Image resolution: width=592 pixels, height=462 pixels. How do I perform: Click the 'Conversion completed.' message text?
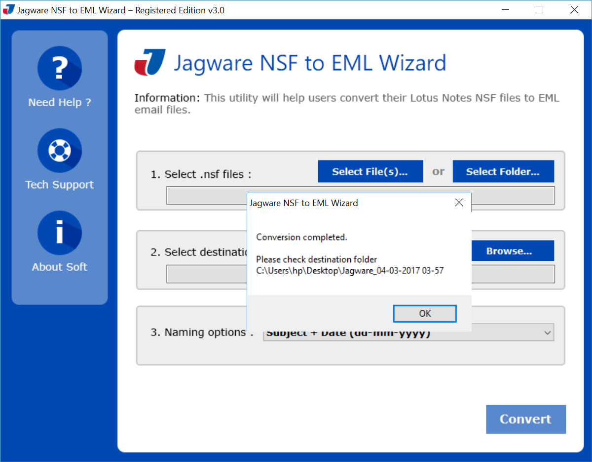[302, 237]
